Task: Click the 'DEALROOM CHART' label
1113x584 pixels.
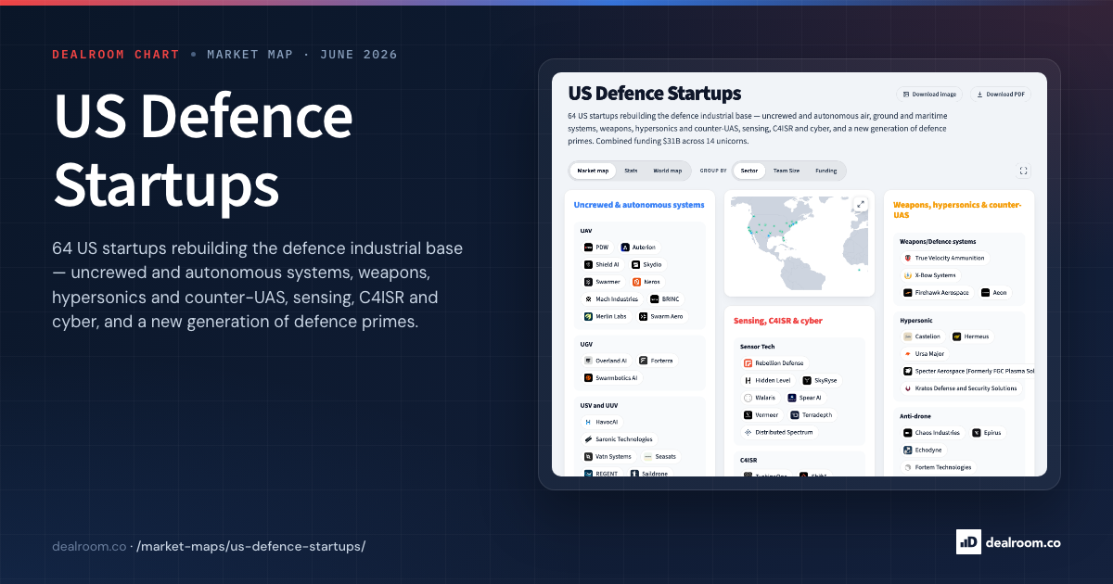Action: point(116,55)
